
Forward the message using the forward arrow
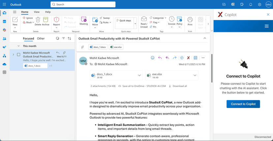pyautogui.click(x=174, y=58)
